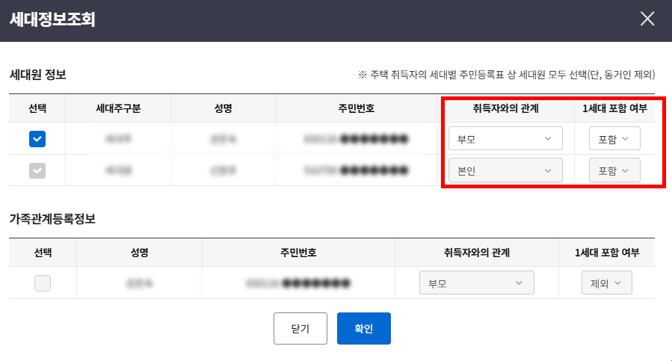Open the 부모 relation dropdown in 세대원 정보

[x=505, y=139]
